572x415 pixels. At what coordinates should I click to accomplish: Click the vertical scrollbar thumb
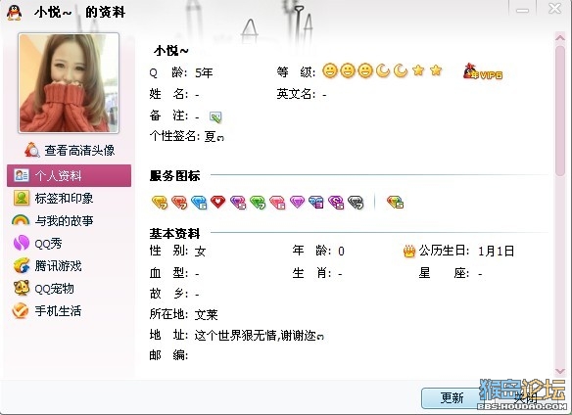pos(560,111)
